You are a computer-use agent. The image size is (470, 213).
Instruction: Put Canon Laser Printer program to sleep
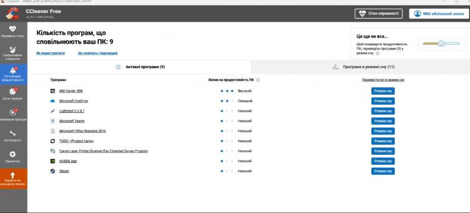[383, 151]
